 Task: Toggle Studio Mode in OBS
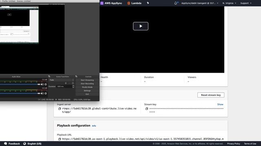pyautogui.click(x=87, y=87)
